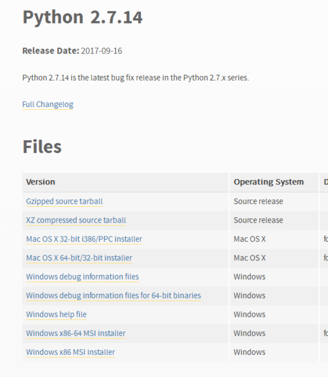
Task: Click Mac OS X cell in 32-bit i386/PPC row
Action: click(x=250, y=239)
